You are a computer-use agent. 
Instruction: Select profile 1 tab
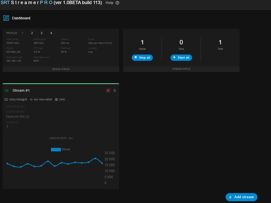[22, 33]
